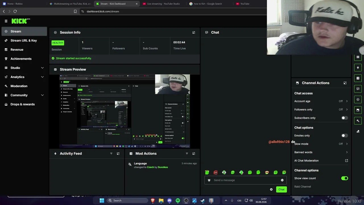
Task: Toggle the mod actions list widget
Action: tap(358, 78)
